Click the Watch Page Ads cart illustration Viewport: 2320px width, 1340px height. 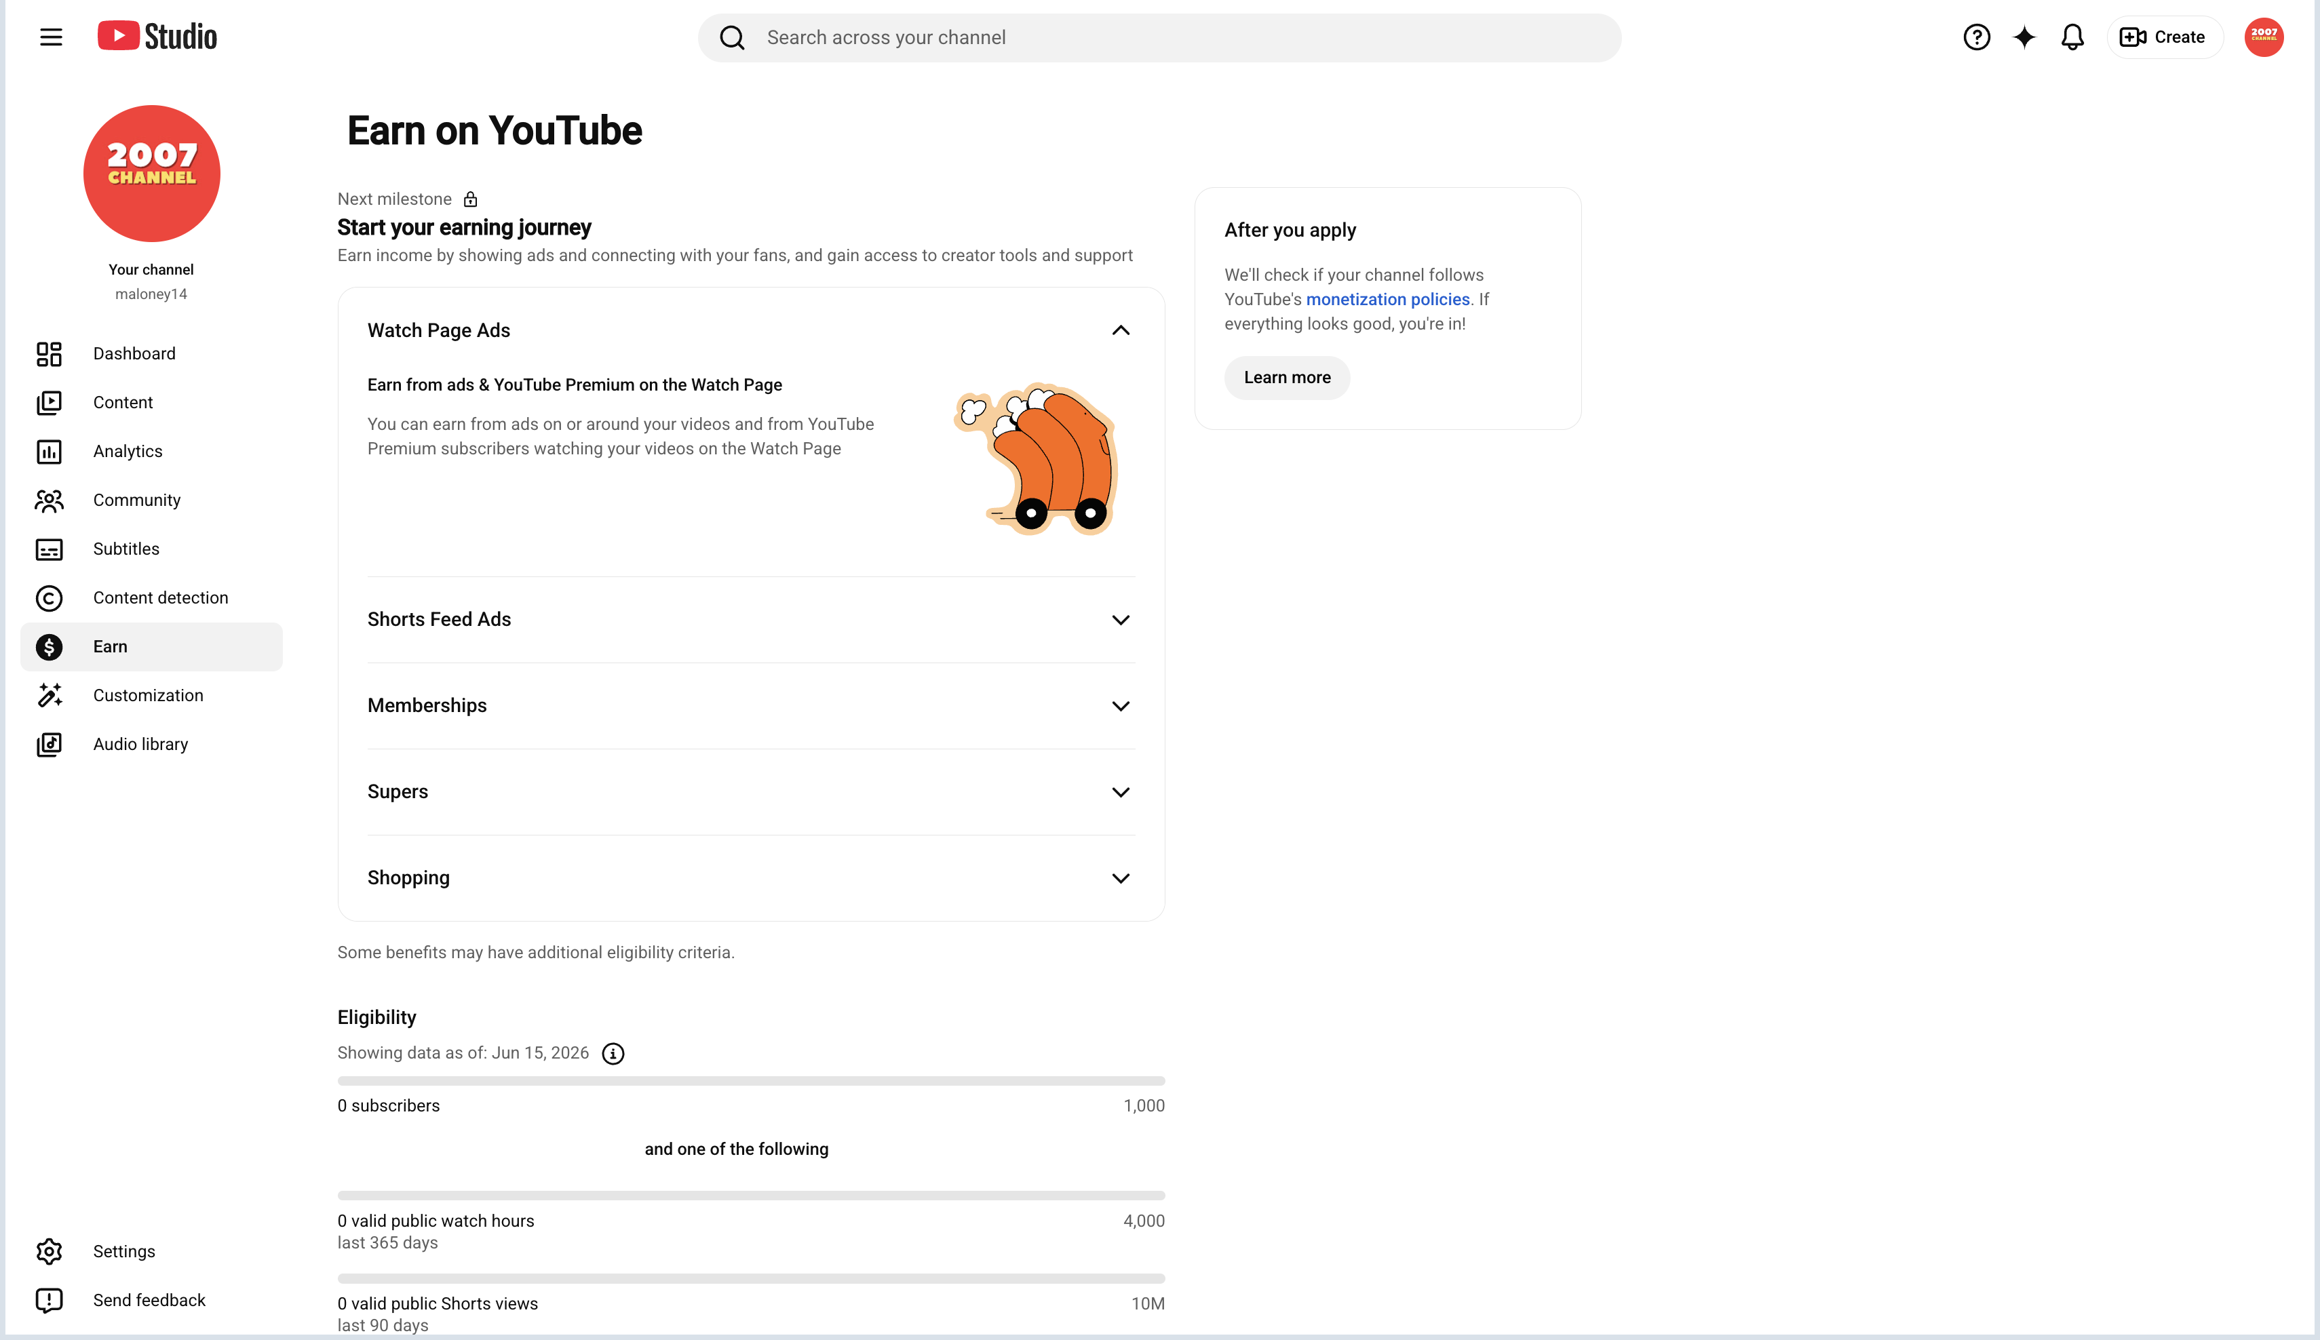(x=1036, y=458)
